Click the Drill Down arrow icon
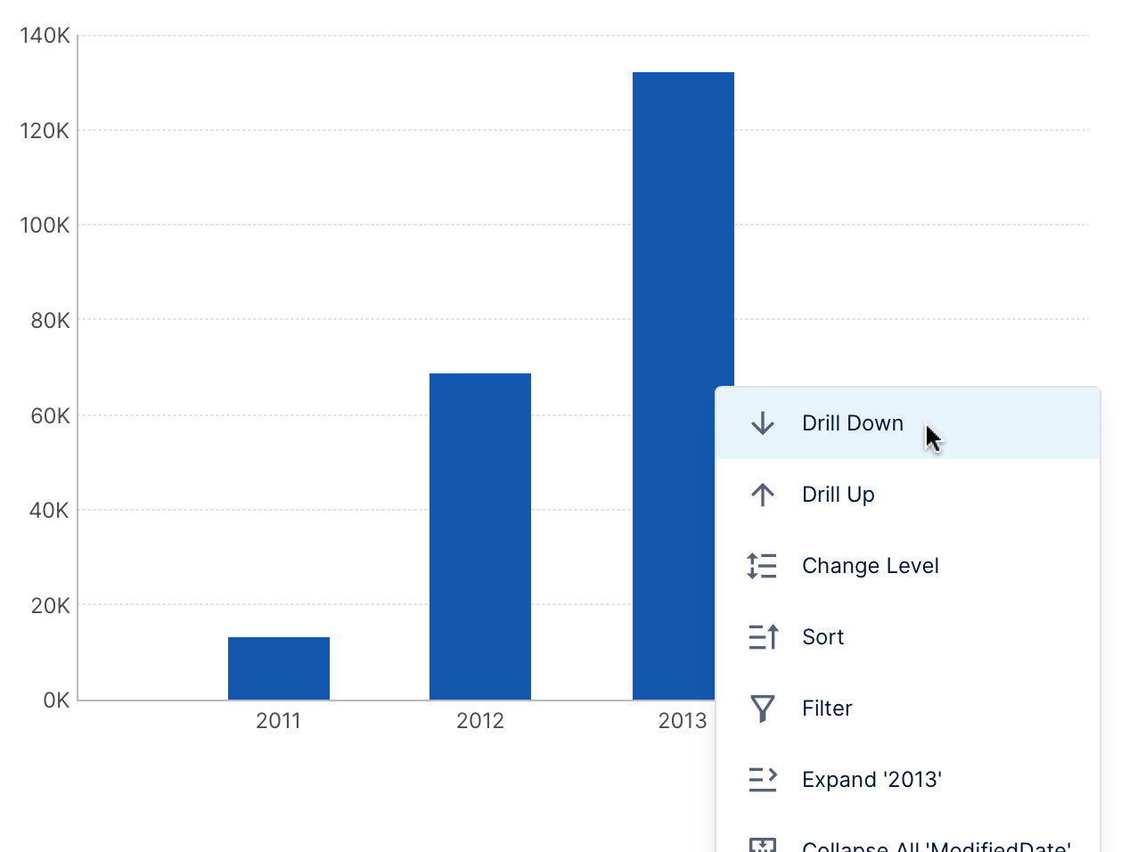1129x852 pixels. (762, 423)
